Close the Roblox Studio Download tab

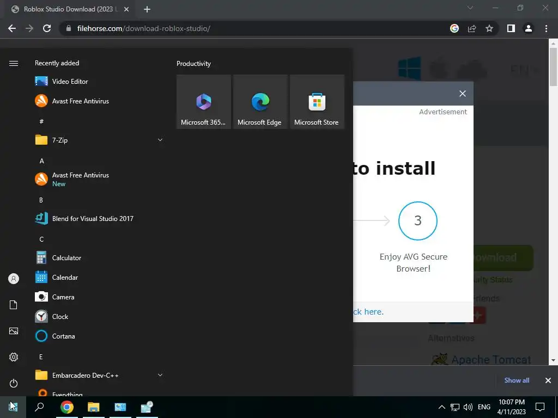126,9
